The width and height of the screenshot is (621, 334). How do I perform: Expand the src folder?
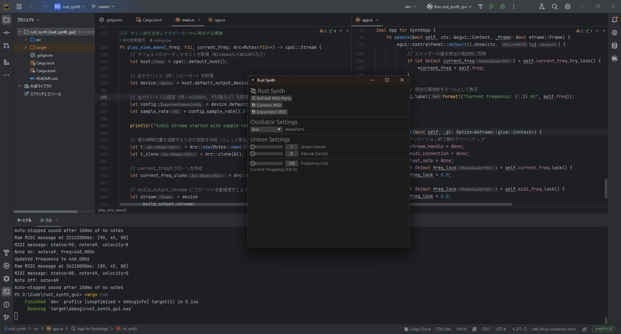coord(26,39)
